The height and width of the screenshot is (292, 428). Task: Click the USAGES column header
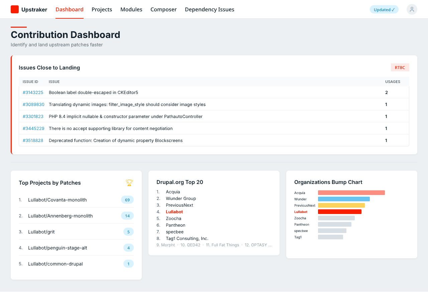coord(392,82)
